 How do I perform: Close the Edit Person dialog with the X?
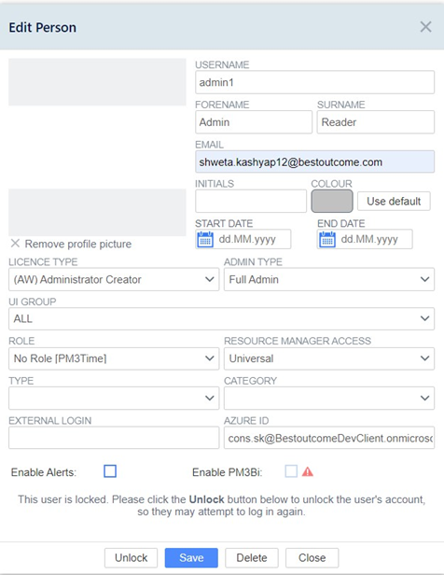coord(425,27)
